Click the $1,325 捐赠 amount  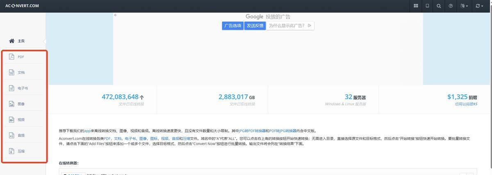click(x=462, y=97)
